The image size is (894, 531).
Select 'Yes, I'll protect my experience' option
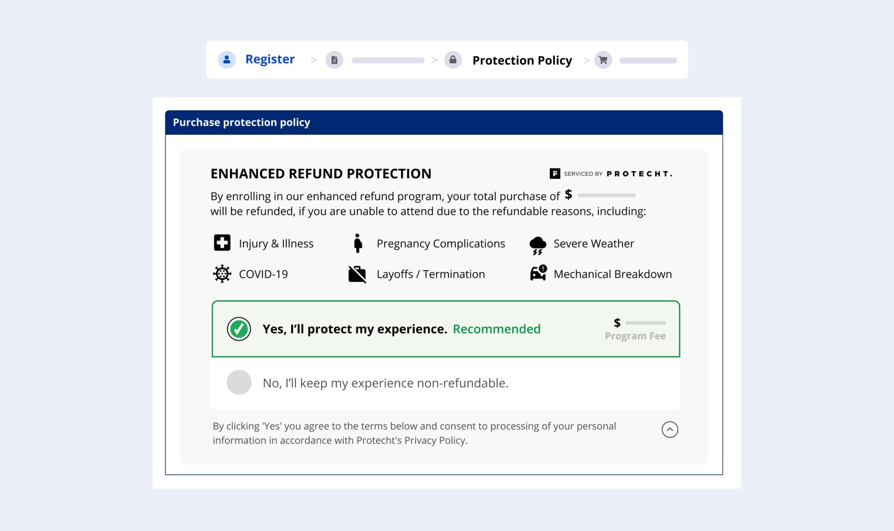[x=354, y=329]
